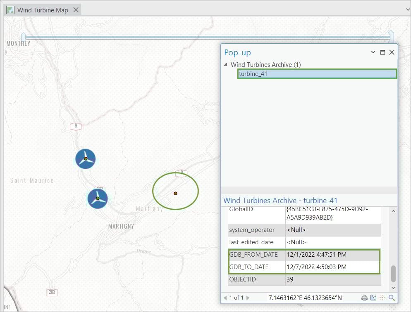
Task: Collapse the Wind Turbines Archive (1) group
Action: click(x=226, y=64)
